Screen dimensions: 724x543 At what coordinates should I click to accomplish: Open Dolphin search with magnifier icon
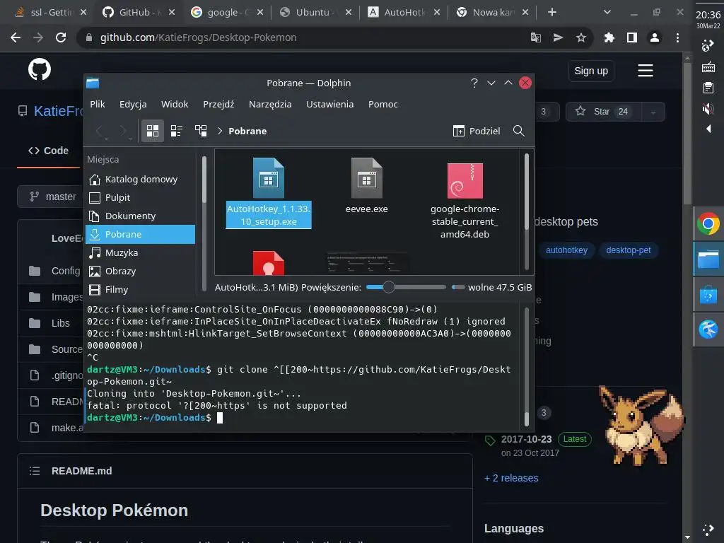coord(518,131)
